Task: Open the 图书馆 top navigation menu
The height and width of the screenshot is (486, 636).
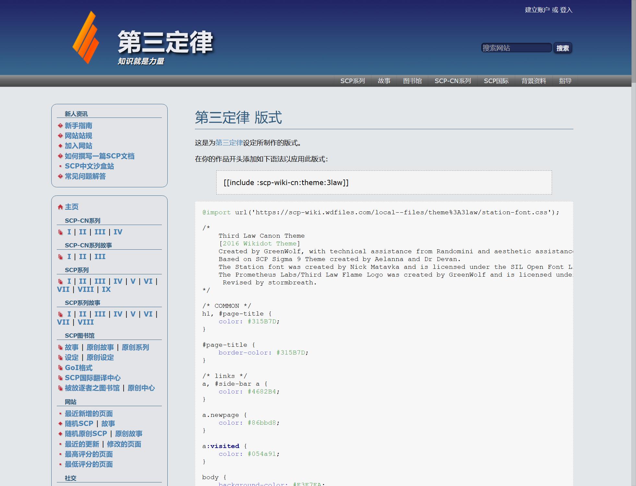Action: (412, 81)
